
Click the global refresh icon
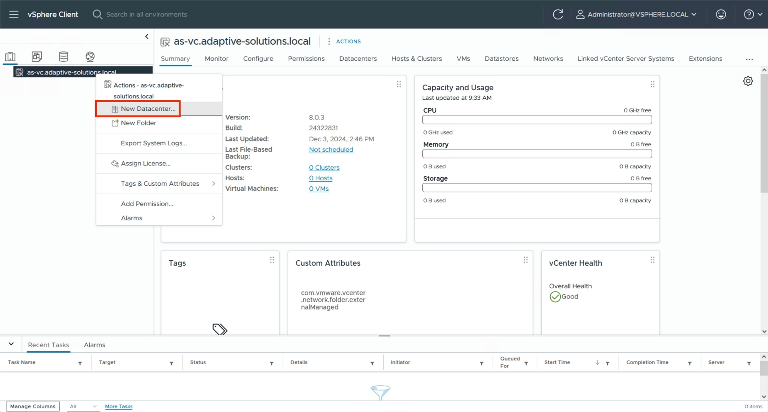(558, 14)
